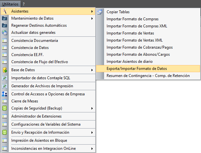
Task: Choose Resumen de Contingencia - Comp. de Retención
Action: coord(148,76)
